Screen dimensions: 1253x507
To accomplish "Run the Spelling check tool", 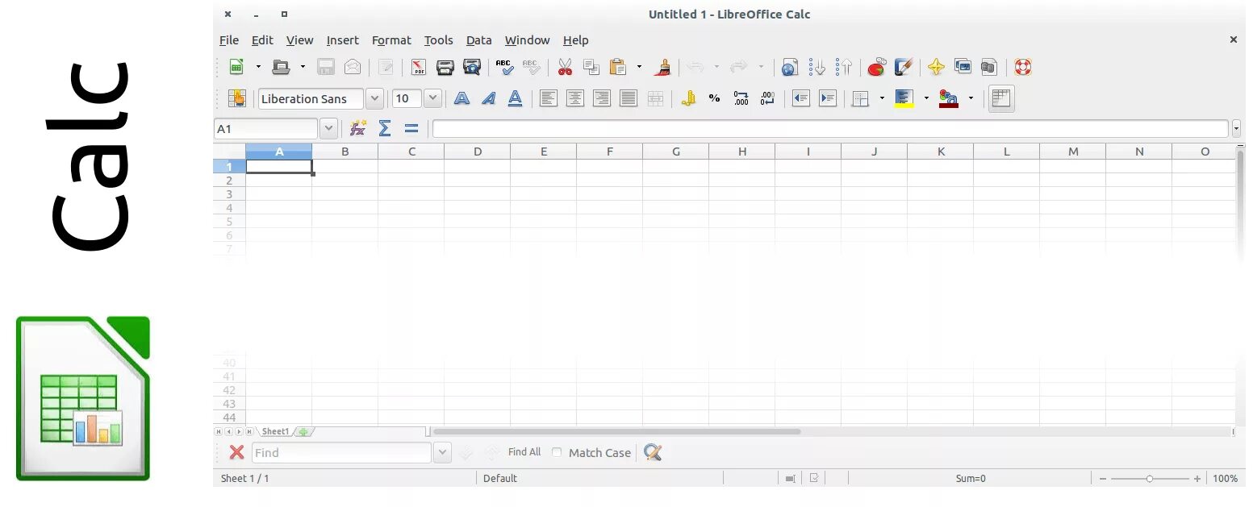I will pos(504,67).
